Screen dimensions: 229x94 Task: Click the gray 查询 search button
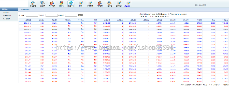80,15
